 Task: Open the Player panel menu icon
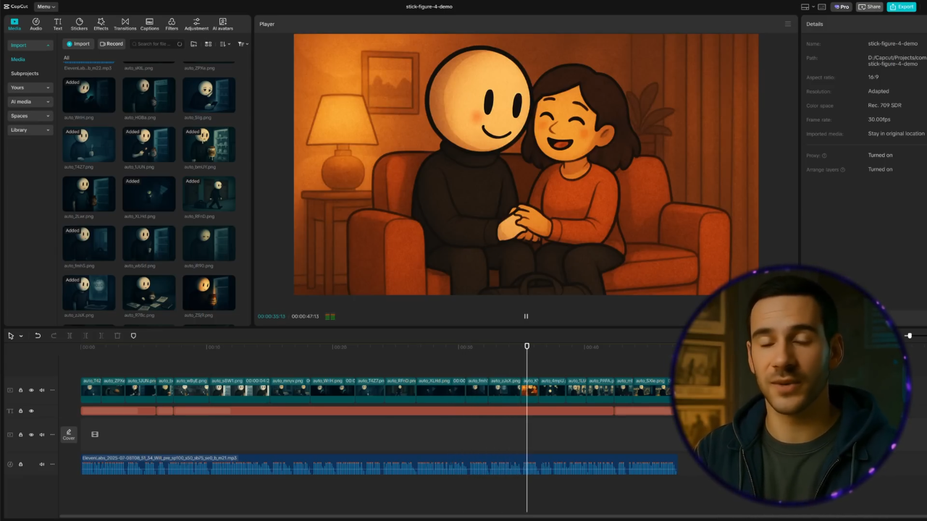tap(788, 24)
